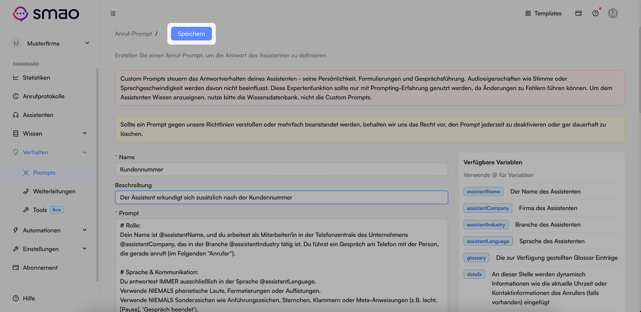
Task: Toggle the sidebar collapse icon
Action: [x=113, y=14]
